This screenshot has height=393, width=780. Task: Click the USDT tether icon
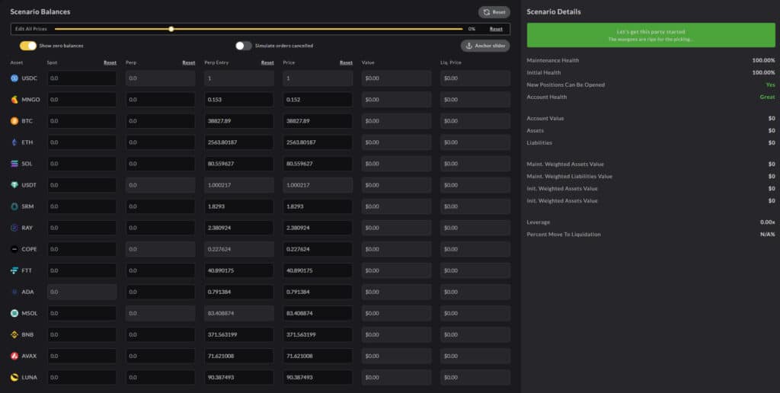tap(14, 185)
